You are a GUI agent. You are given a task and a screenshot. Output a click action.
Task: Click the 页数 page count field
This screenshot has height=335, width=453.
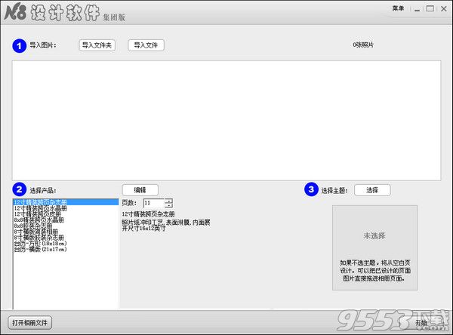click(154, 203)
